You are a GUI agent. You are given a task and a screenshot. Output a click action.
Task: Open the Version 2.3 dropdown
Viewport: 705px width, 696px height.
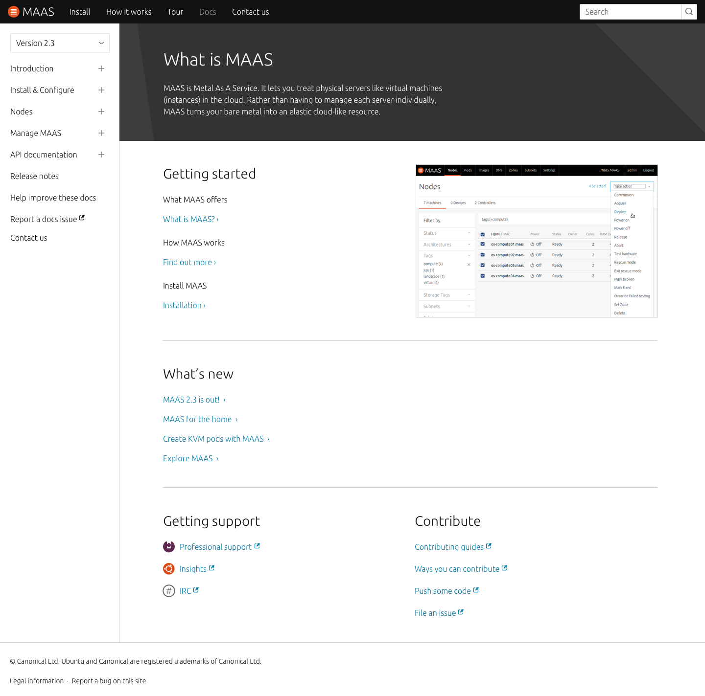[x=60, y=43]
